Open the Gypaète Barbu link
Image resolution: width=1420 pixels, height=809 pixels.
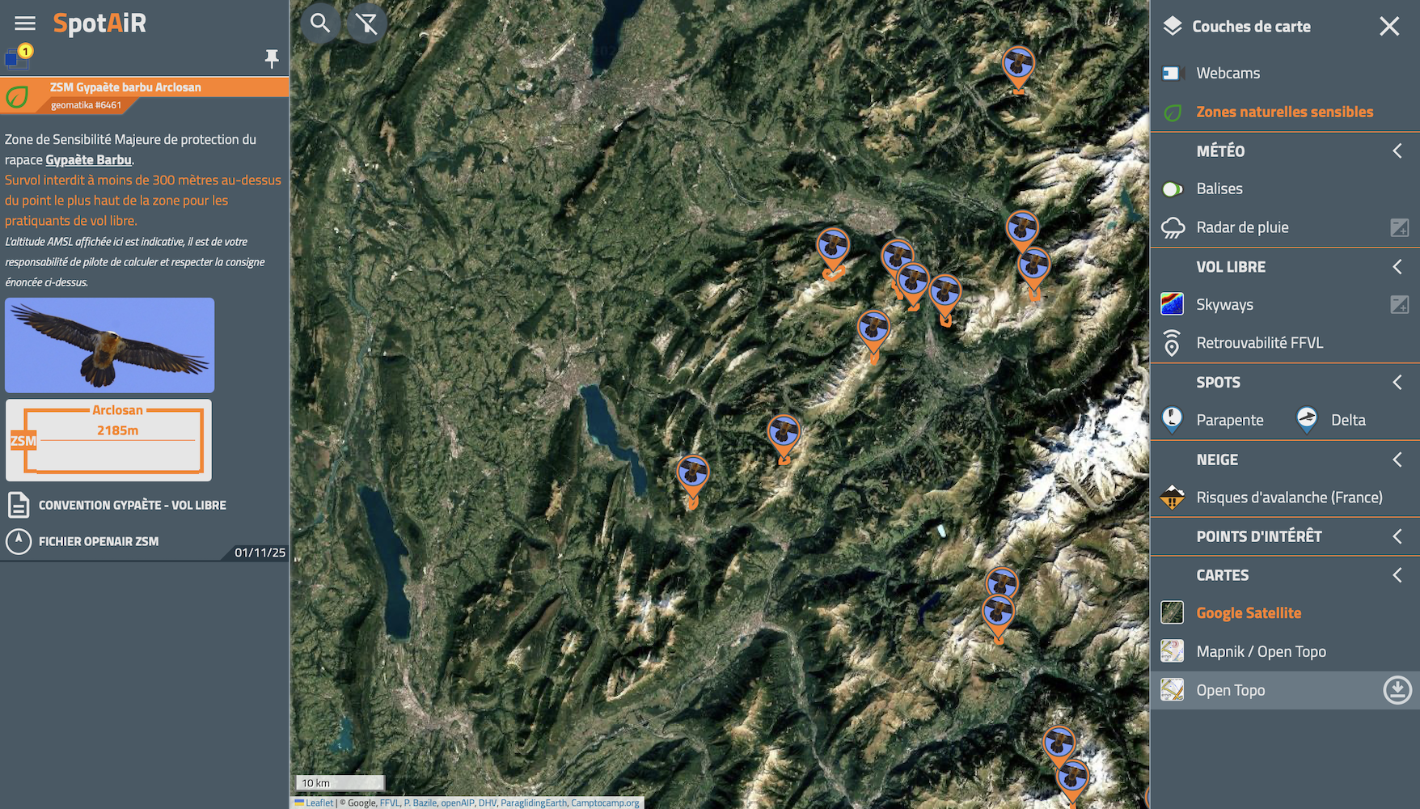click(88, 160)
